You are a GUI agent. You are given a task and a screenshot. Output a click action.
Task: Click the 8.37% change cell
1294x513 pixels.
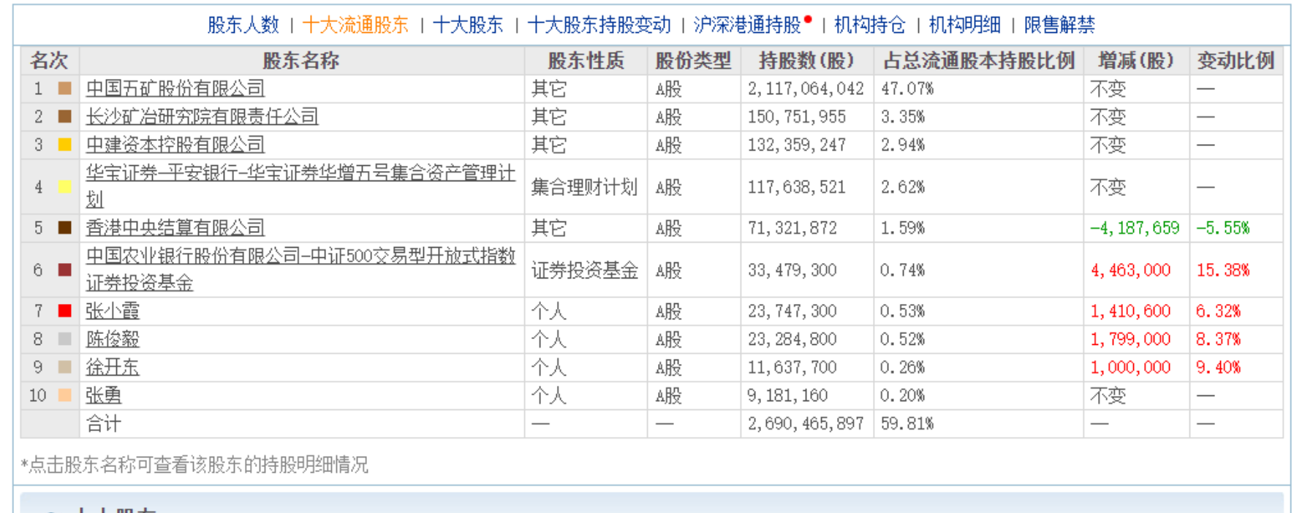1219,339
